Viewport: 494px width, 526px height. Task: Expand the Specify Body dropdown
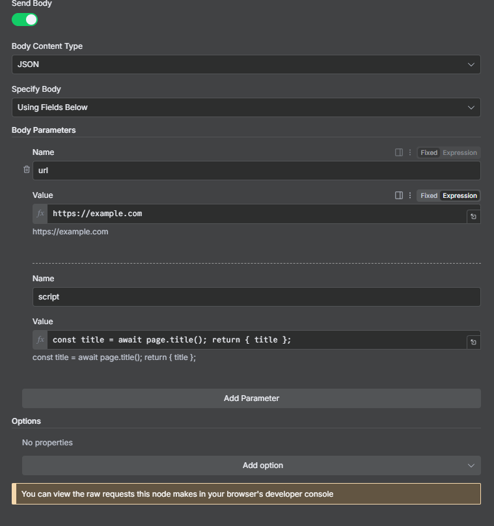coord(246,107)
